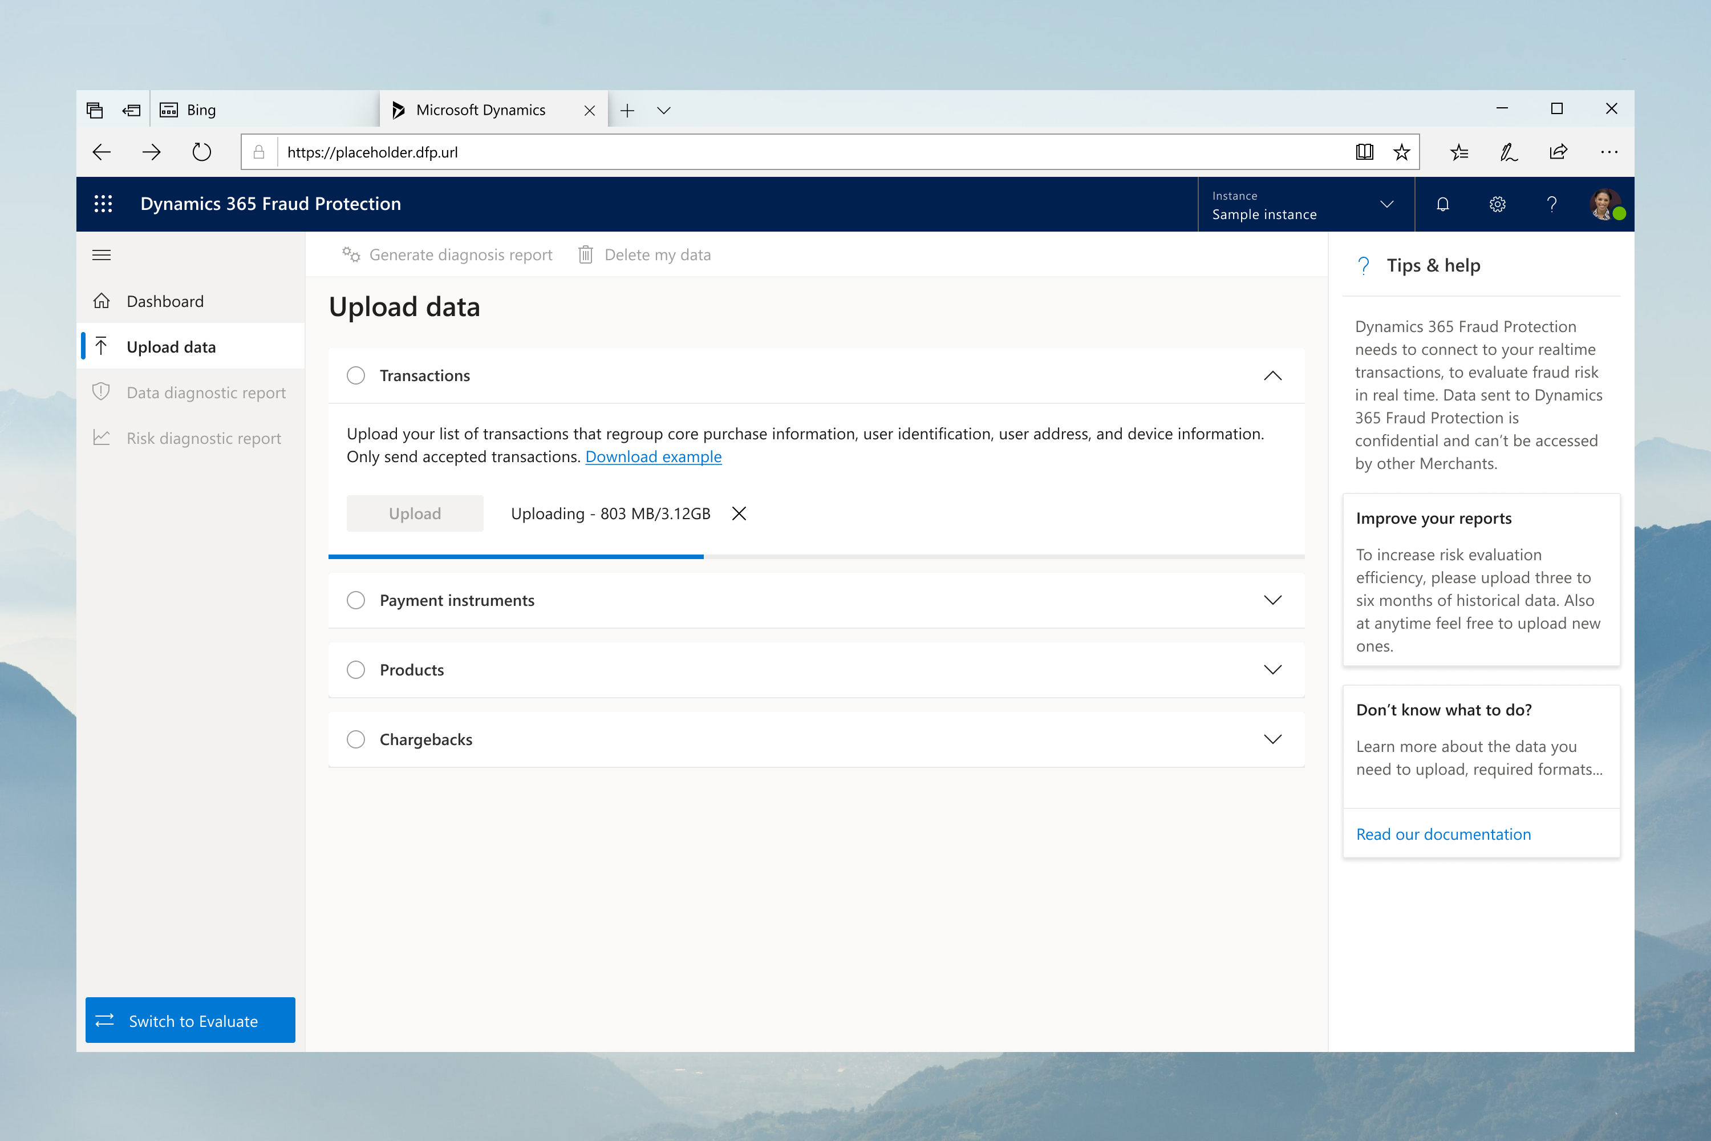Click the Download example link
The width and height of the screenshot is (1711, 1141).
pyautogui.click(x=653, y=457)
